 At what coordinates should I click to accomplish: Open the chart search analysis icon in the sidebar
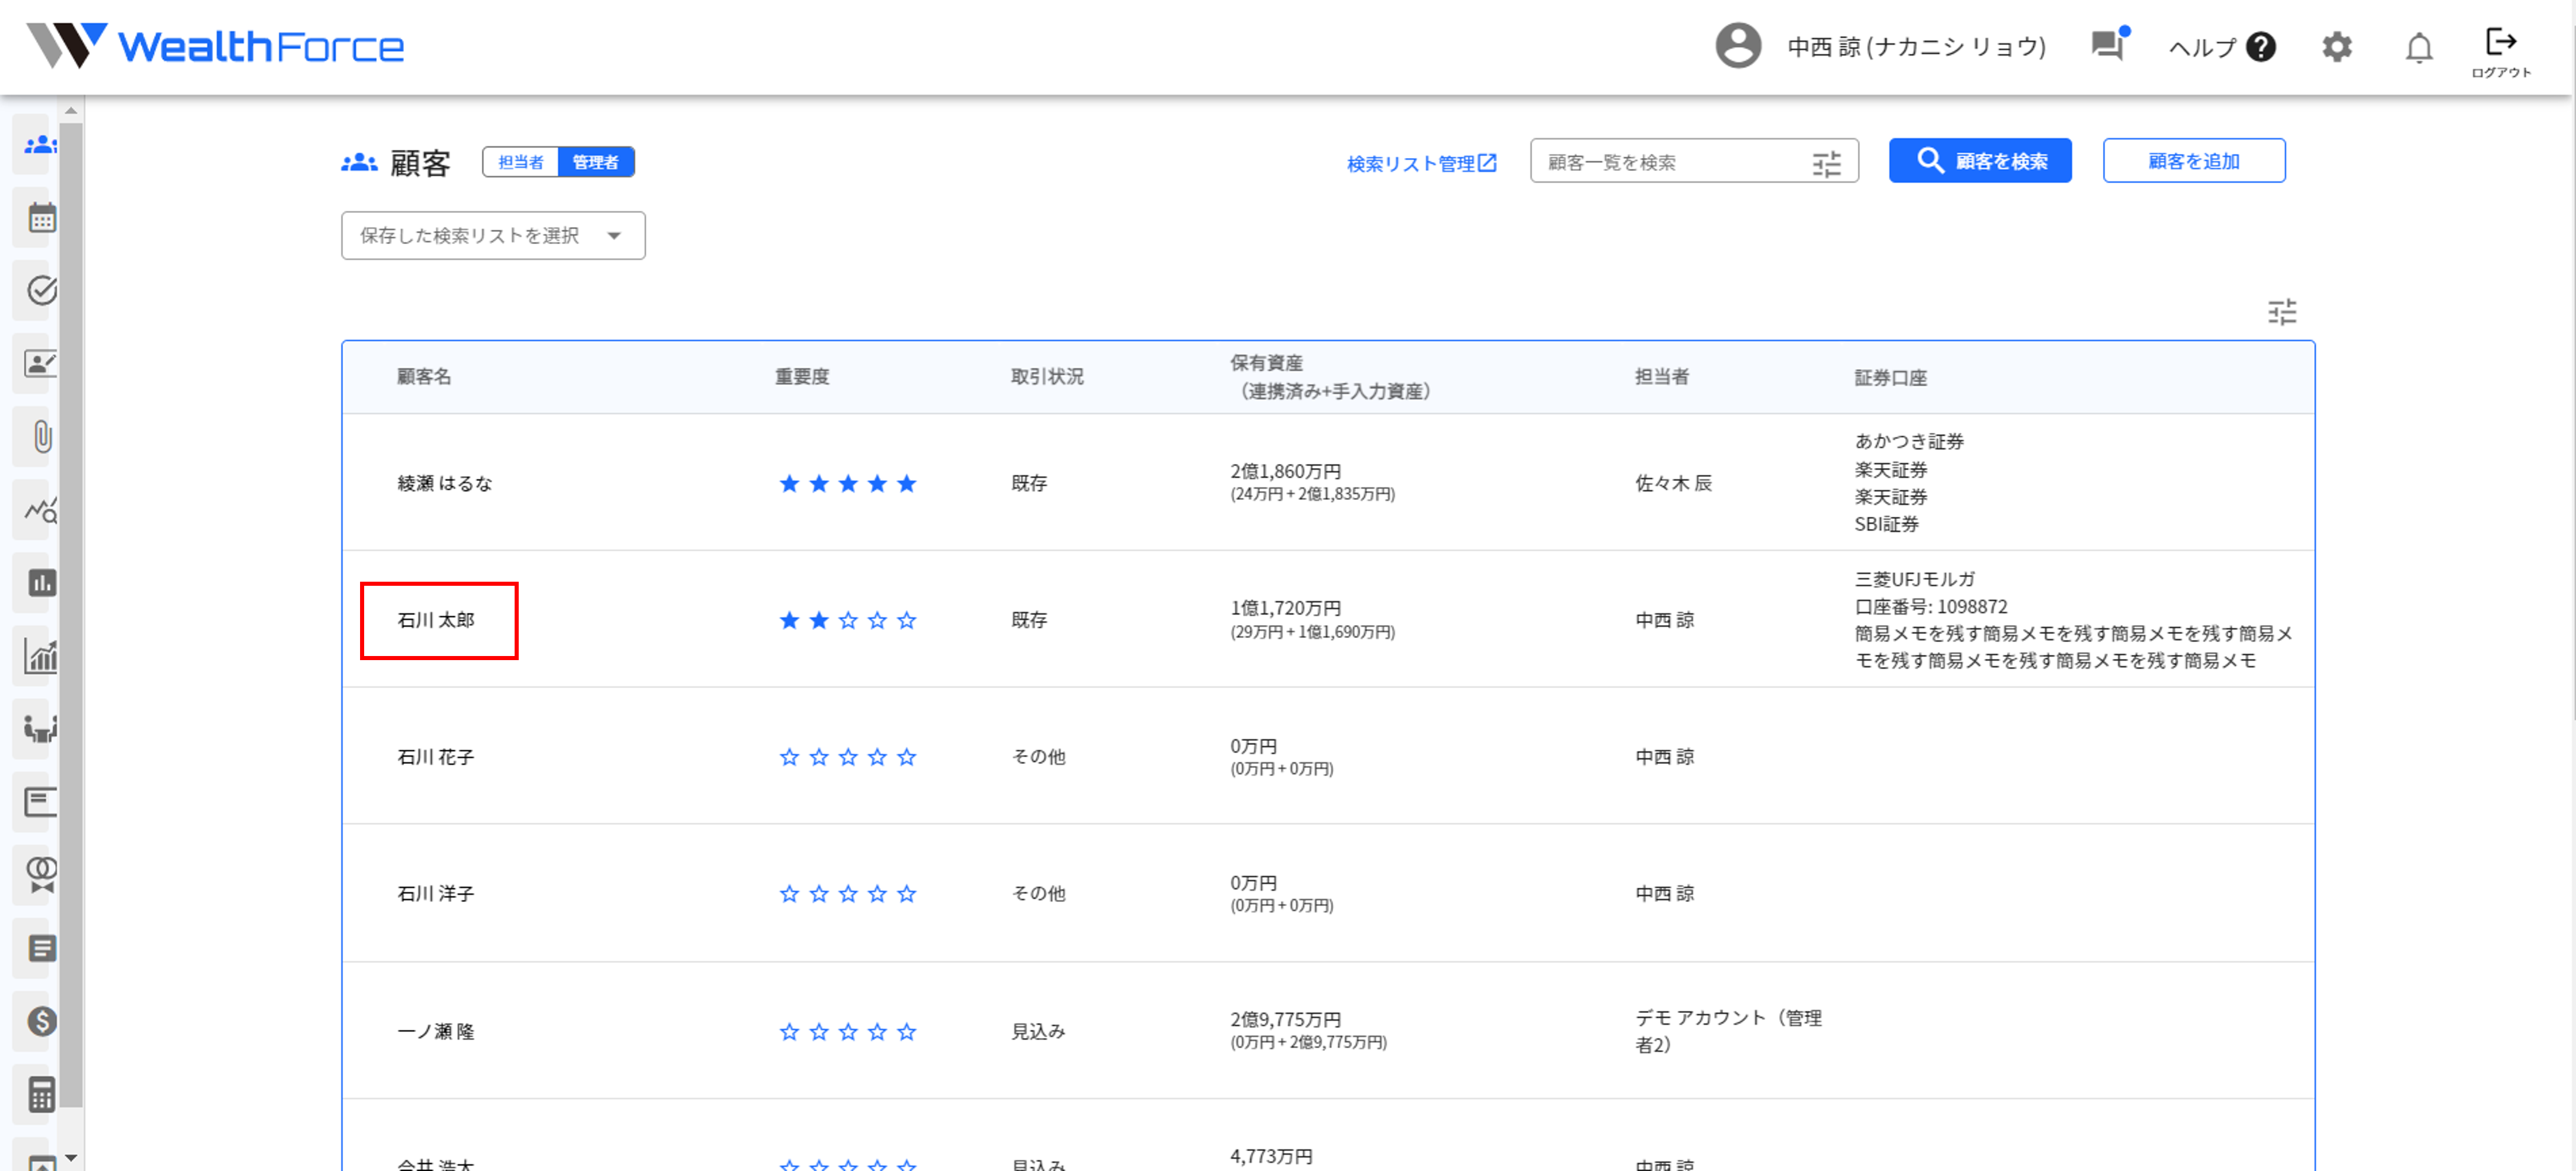[x=41, y=510]
